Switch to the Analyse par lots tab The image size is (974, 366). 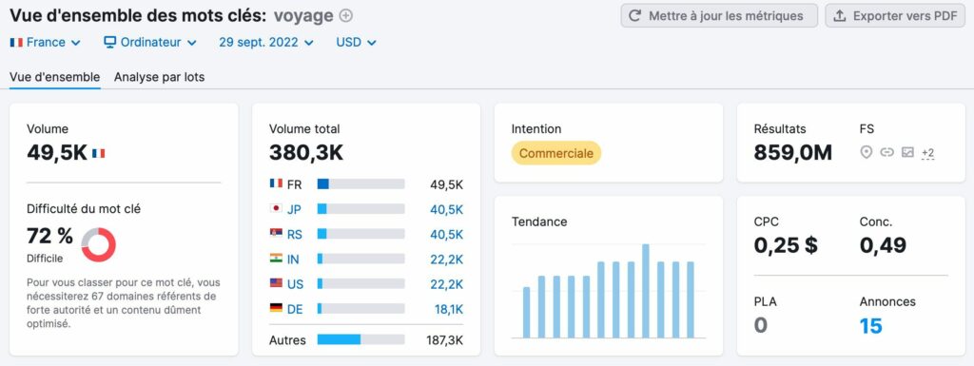coord(159,77)
